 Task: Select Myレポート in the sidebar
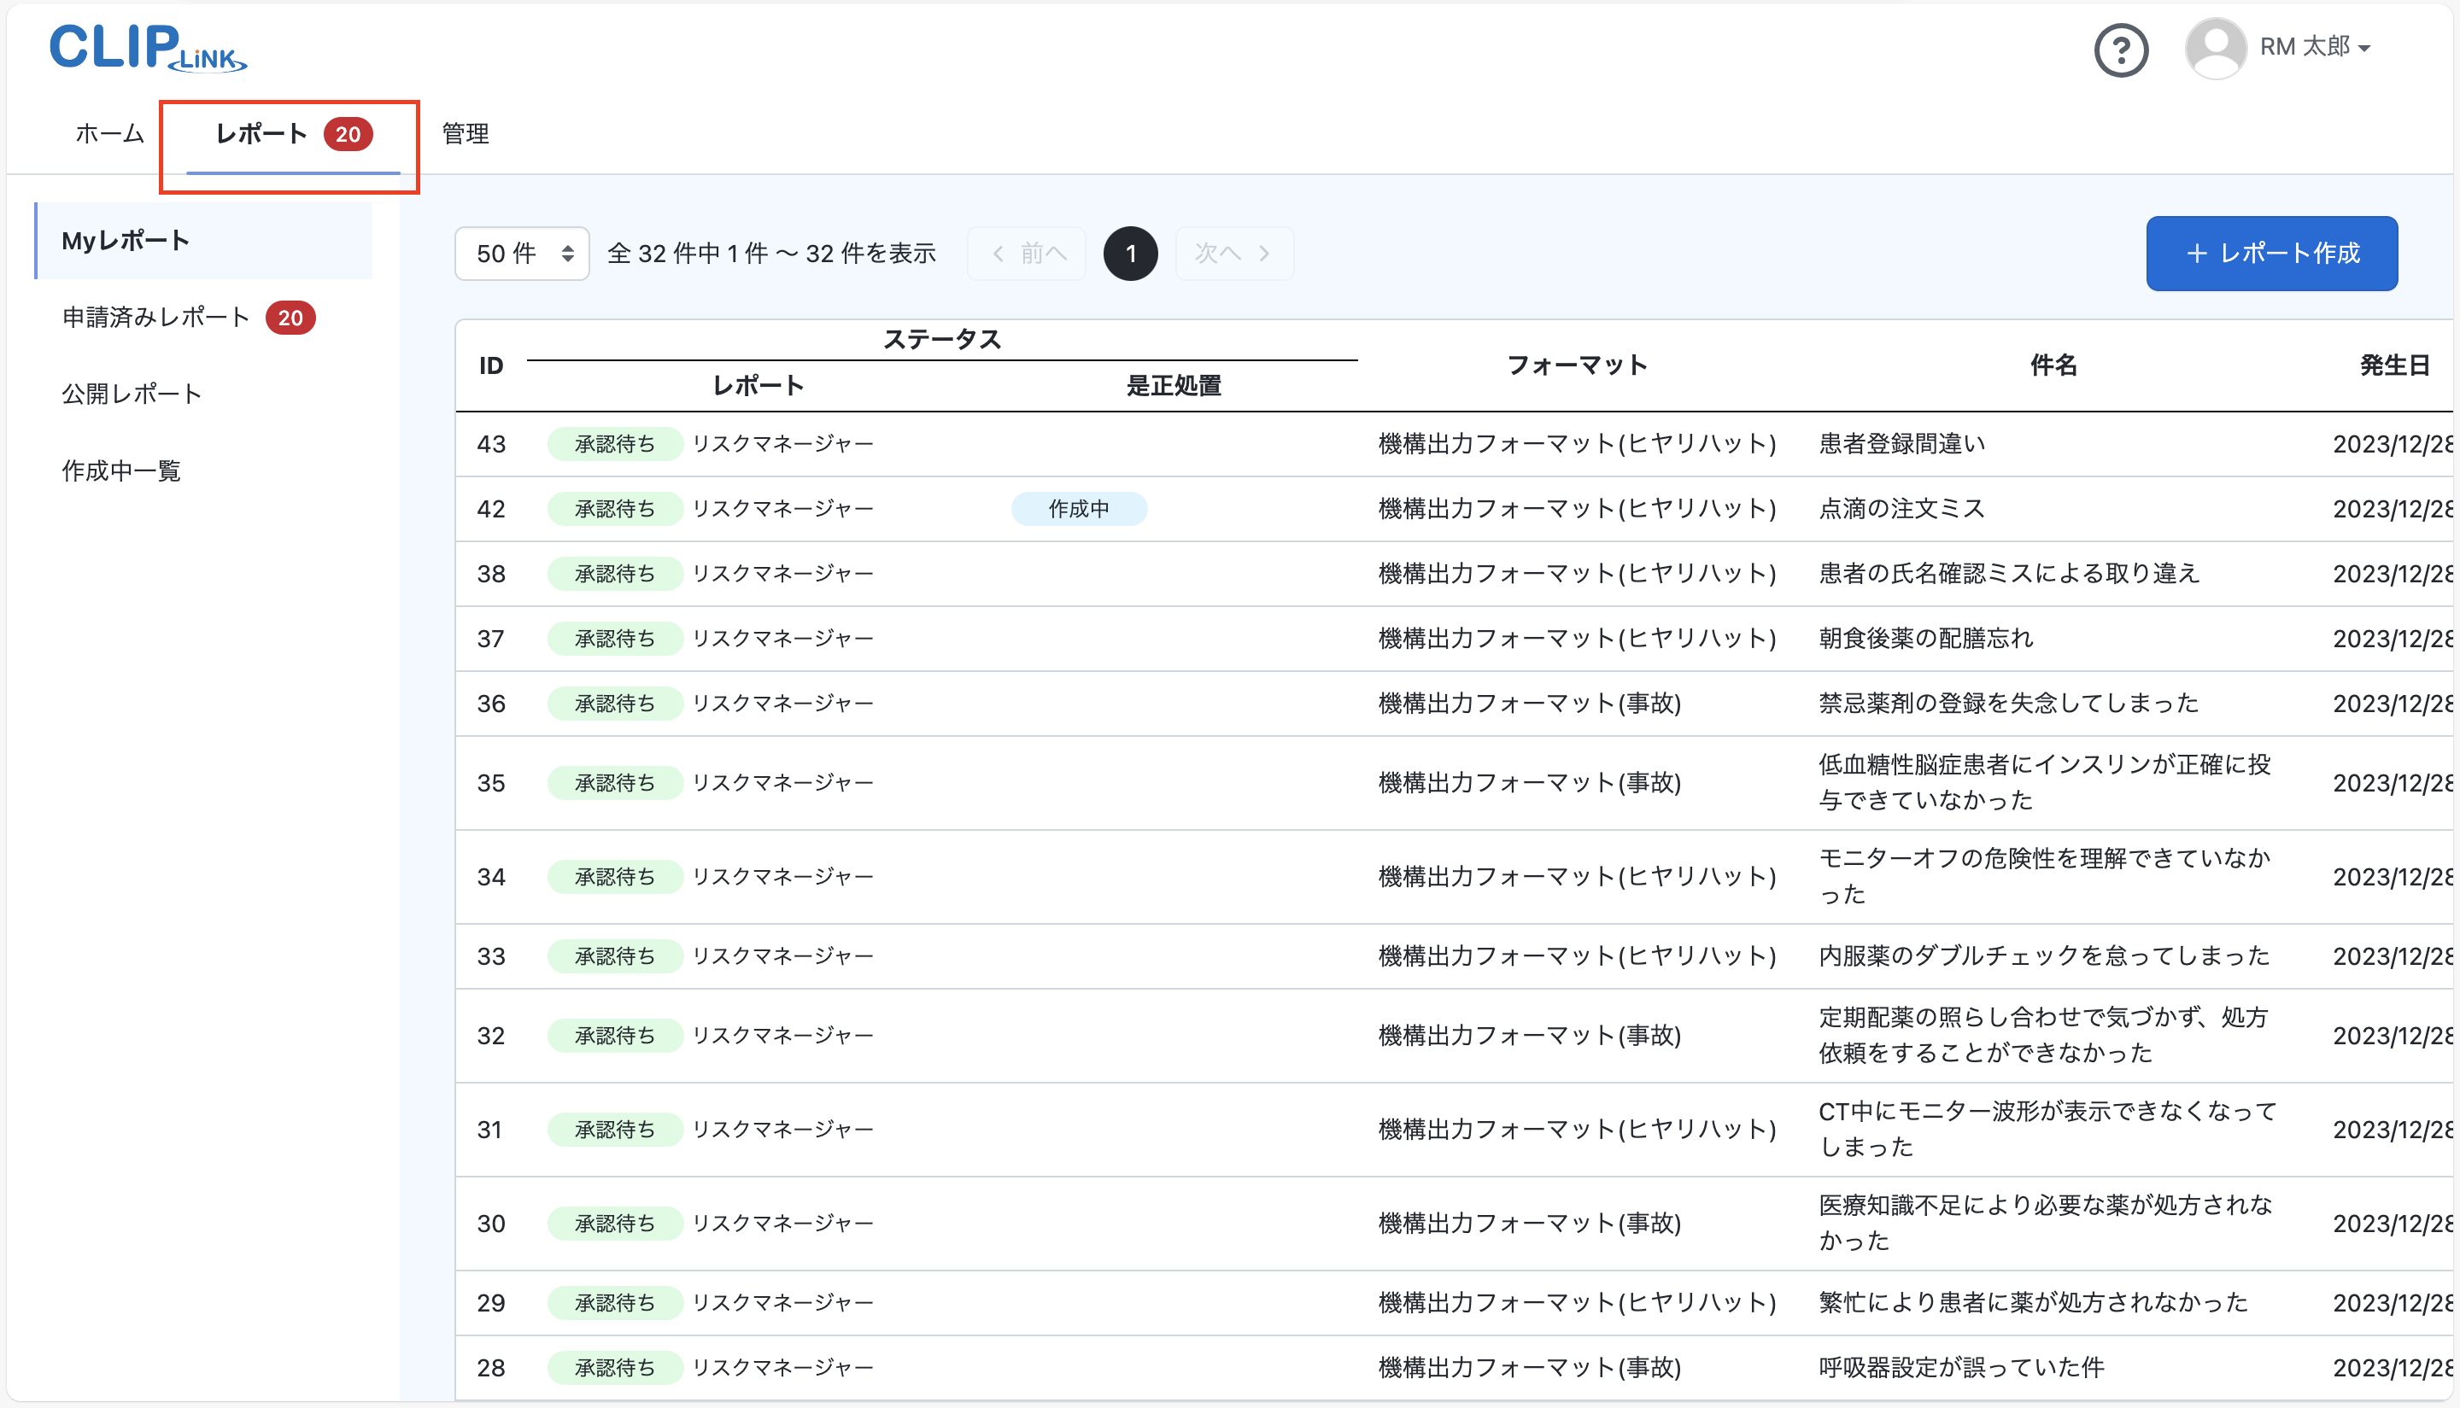pos(125,240)
